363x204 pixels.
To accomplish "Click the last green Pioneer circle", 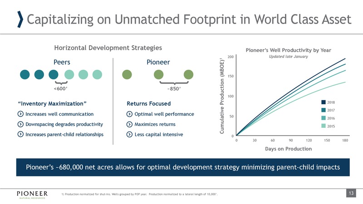I will [x=188, y=74].
